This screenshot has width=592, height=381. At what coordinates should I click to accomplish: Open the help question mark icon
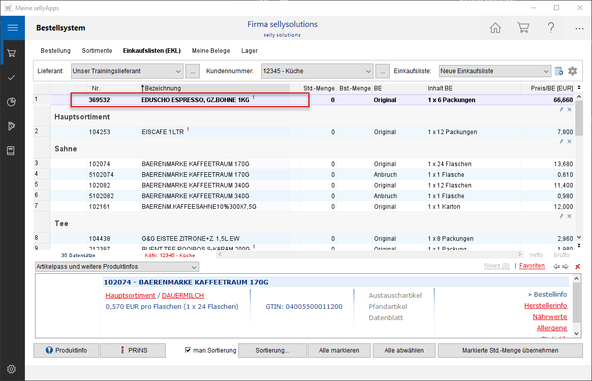pyautogui.click(x=551, y=28)
